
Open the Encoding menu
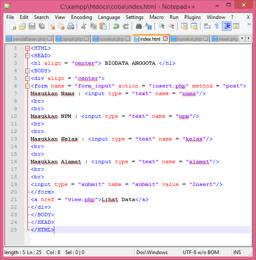(x=81, y=17)
